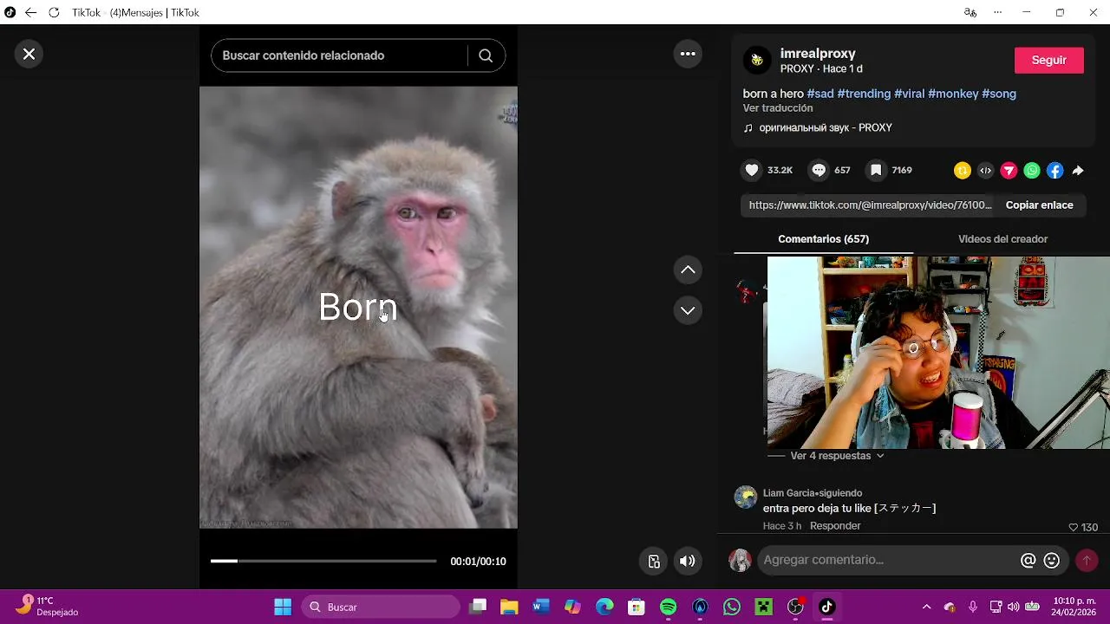Image resolution: width=1110 pixels, height=624 pixels.
Task: Open the title bar three-dot menu
Action: pyautogui.click(x=998, y=13)
